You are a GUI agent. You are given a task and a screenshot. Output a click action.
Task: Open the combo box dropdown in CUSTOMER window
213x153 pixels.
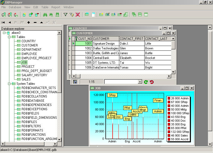click(x=140, y=82)
